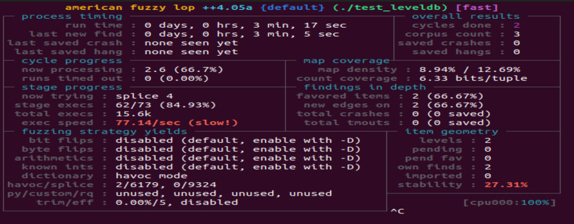
Task: Click the pend fav value 0
Action: click(x=488, y=158)
